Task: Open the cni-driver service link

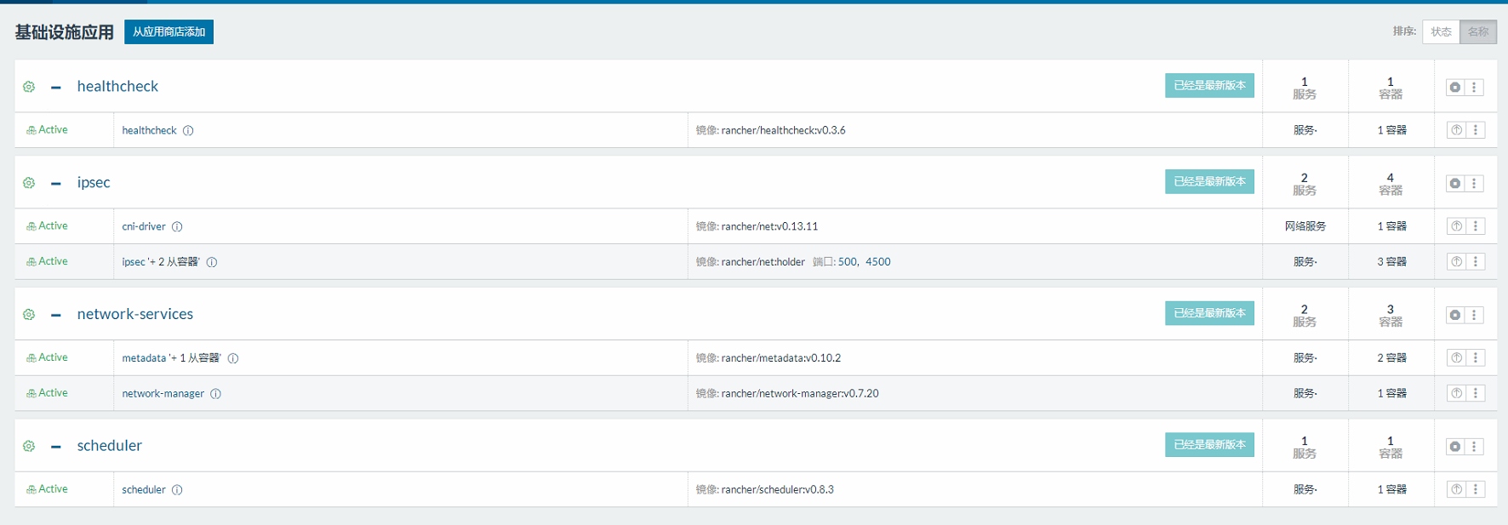Action: (144, 226)
